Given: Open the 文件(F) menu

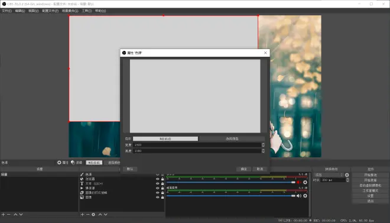Looking at the screenshot, I should [6, 11].
